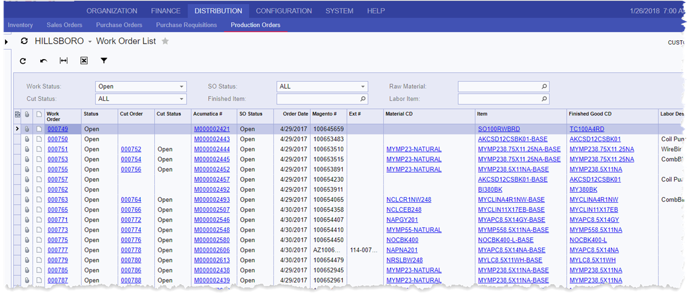Click the magnifier in Finished Item field
This screenshot has height=298, width=692.
[x=363, y=99]
